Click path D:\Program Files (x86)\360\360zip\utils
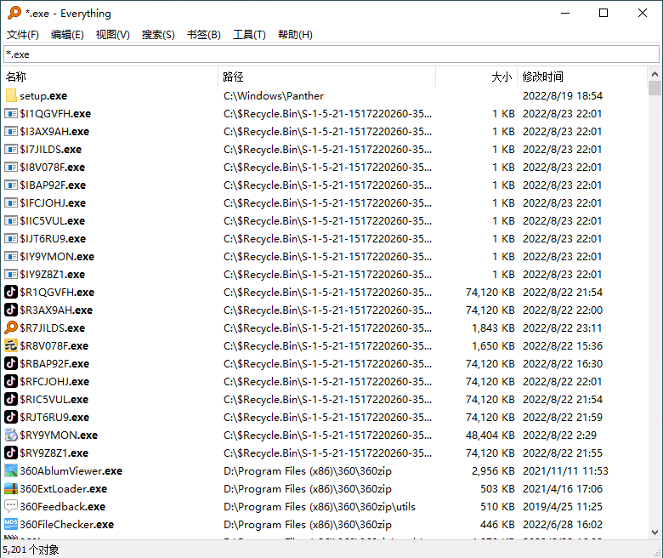Viewport: 663px width, 558px height. tap(320, 506)
